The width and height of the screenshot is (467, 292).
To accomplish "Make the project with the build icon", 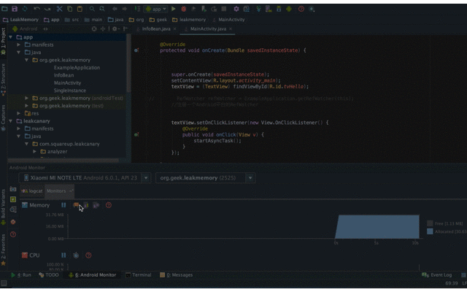I will coord(137,9).
